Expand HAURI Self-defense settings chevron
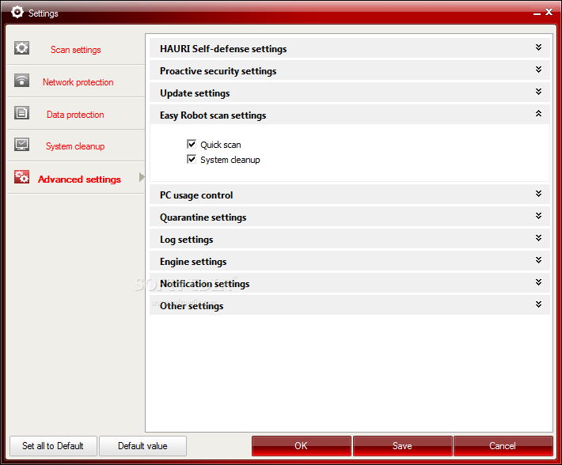562x465 pixels. tap(538, 47)
